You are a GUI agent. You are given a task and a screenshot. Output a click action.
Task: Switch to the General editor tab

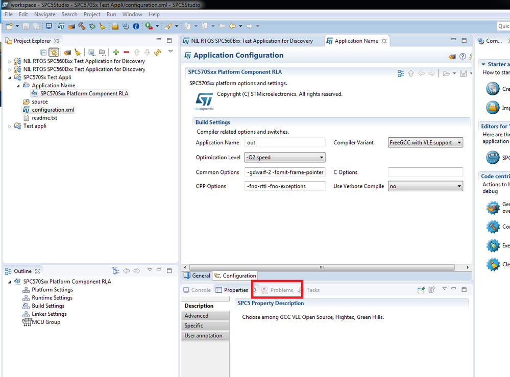[197, 275]
